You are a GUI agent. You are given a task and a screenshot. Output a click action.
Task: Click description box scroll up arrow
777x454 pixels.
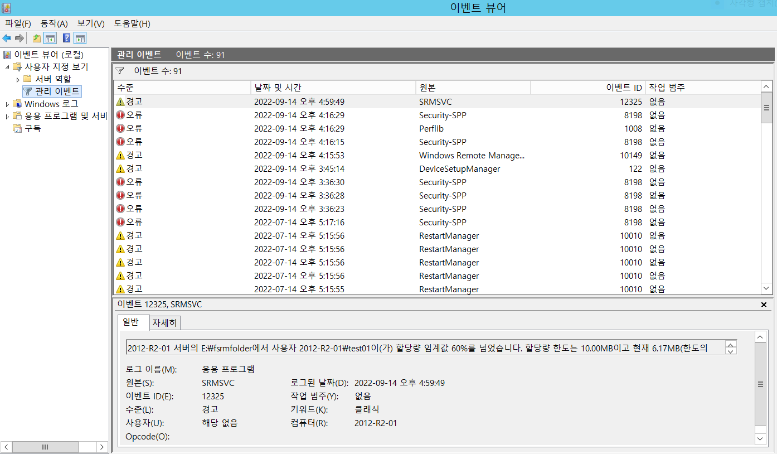coord(731,344)
